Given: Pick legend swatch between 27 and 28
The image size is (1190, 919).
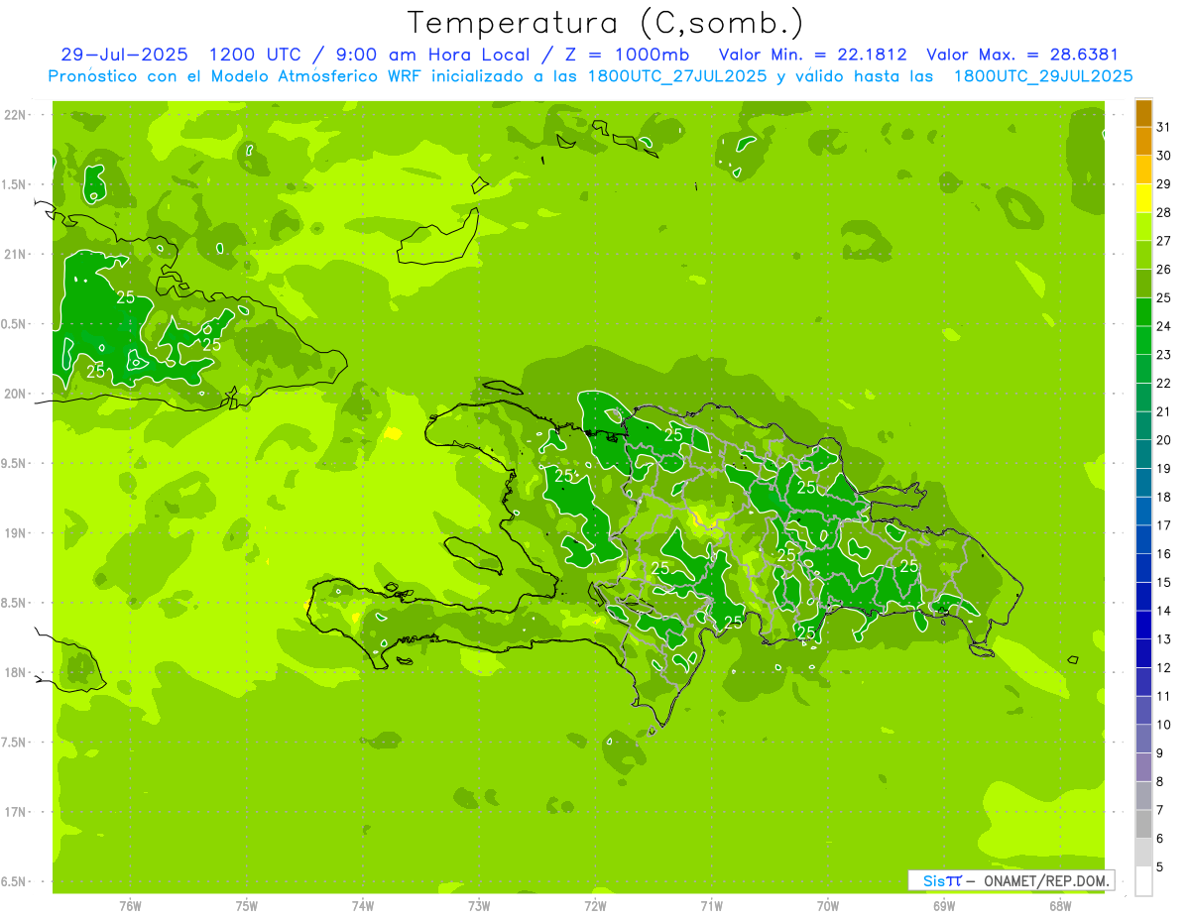Looking at the screenshot, I should [1143, 226].
